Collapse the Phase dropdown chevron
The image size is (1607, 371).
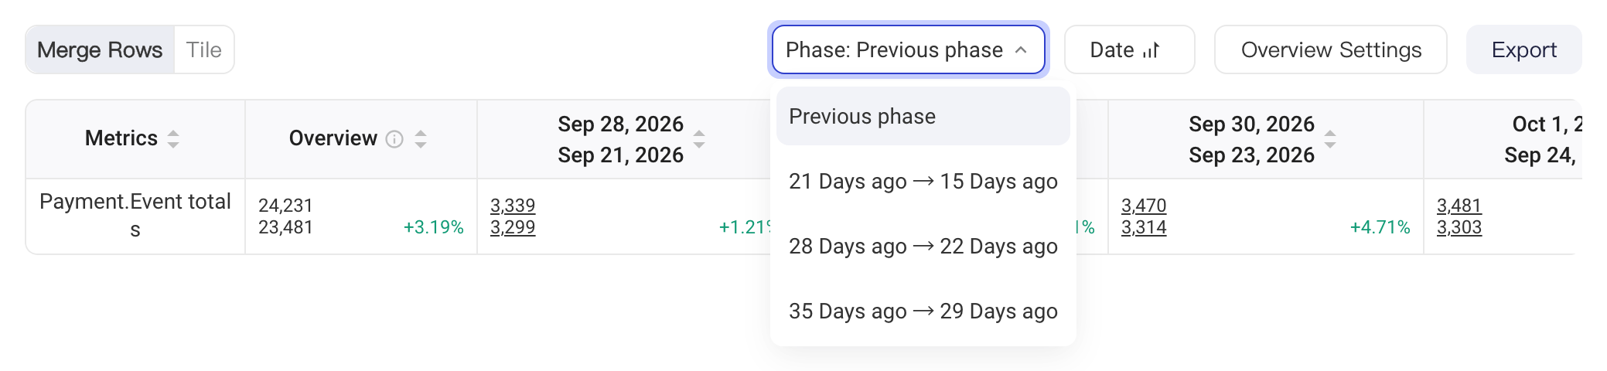1021,50
